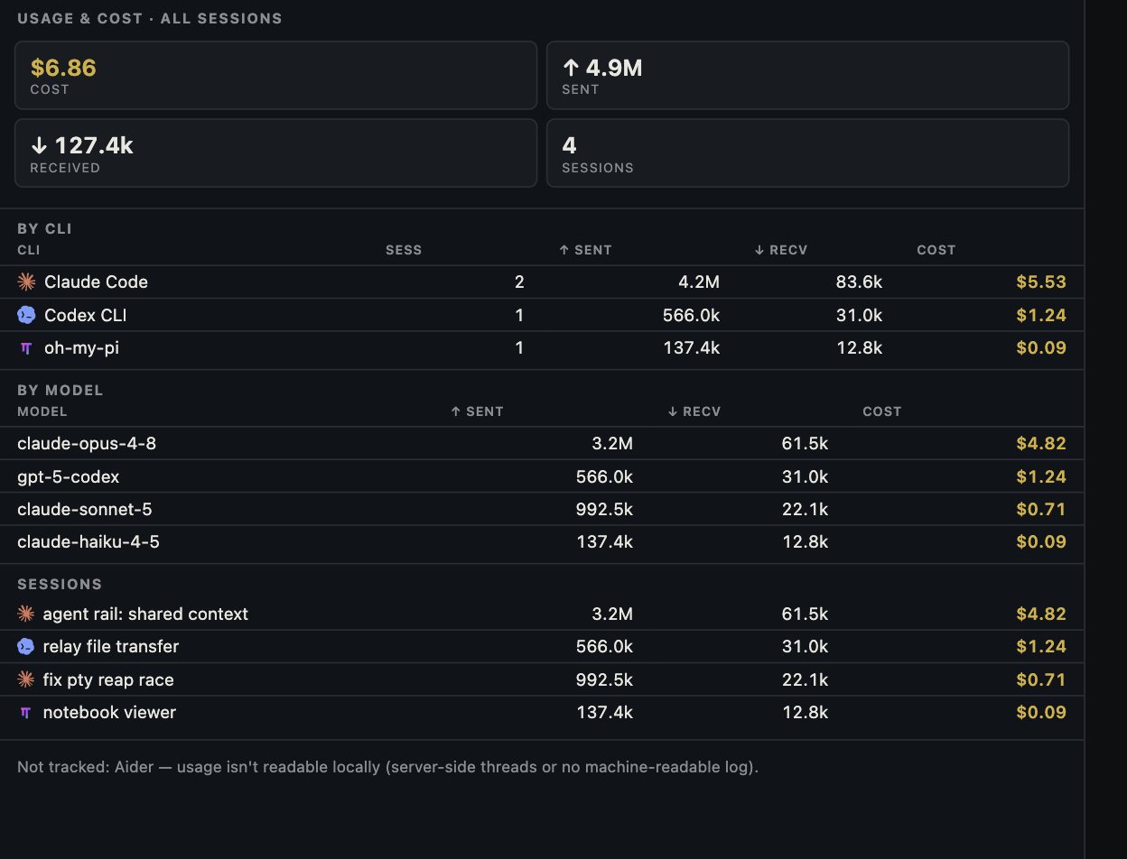The image size is (1127, 859).
Task: Click the CLI column header
Action: (28, 250)
